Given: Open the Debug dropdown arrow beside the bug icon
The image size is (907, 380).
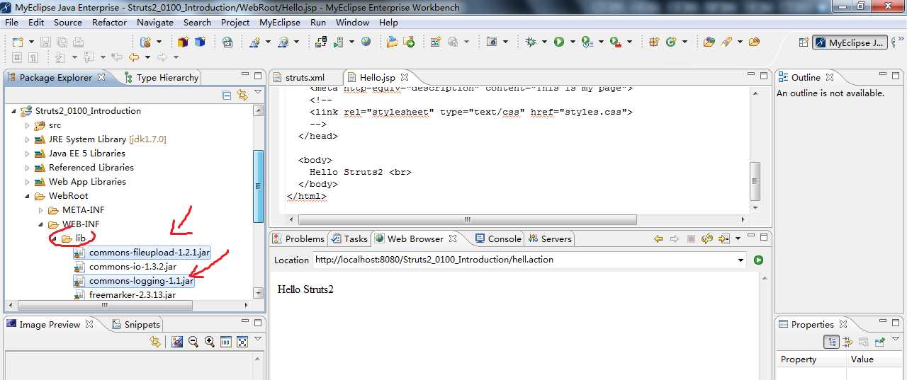Looking at the screenshot, I should [544, 42].
